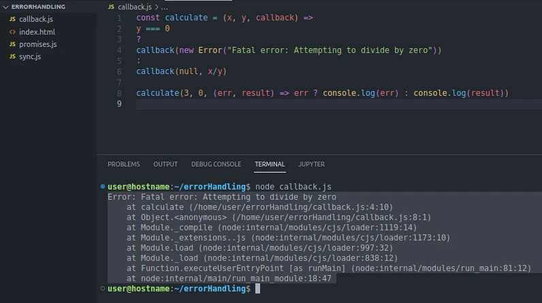Select promises.js in the file tree
Screen dimensions: 542x303
point(37,44)
